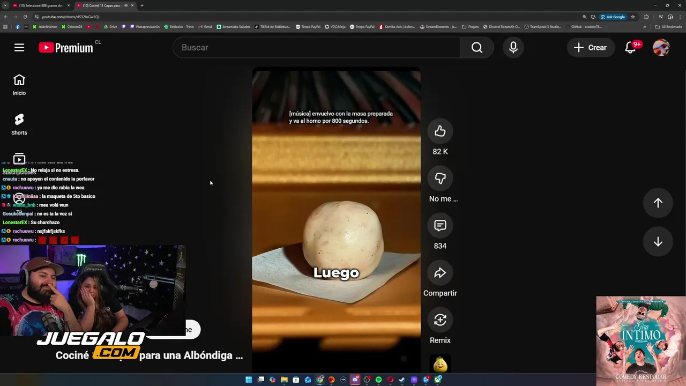
Task: Open the Crear button
Action: 591,48
